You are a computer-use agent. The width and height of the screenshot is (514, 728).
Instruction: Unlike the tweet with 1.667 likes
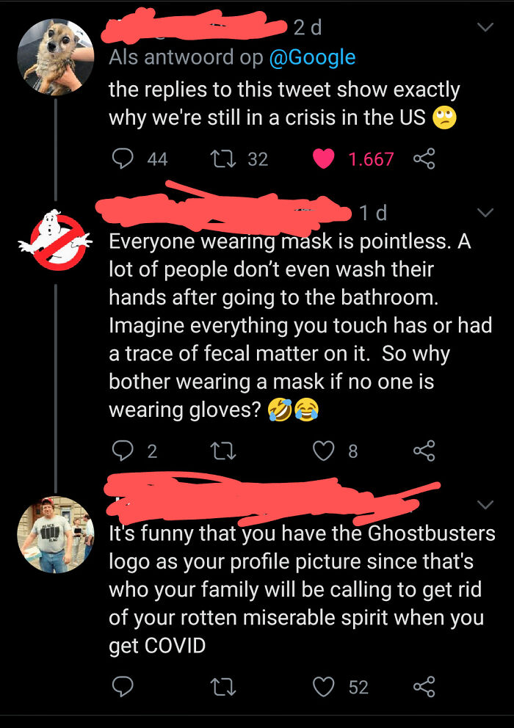(x=325, y=156)
